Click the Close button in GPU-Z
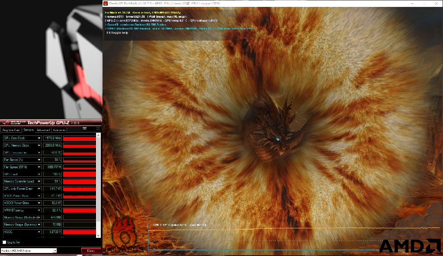Viewport: 443px width, 256px height. 91,251
